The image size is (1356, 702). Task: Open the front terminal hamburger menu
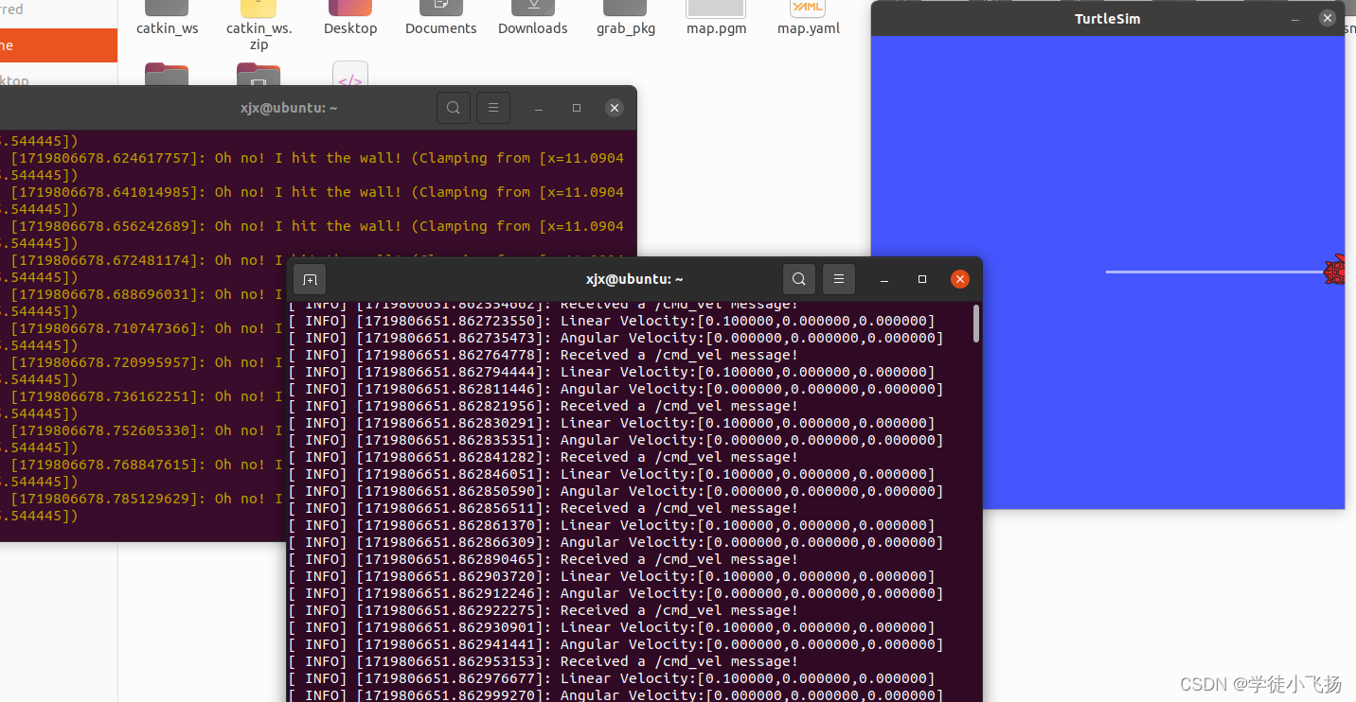pos(838,278)
